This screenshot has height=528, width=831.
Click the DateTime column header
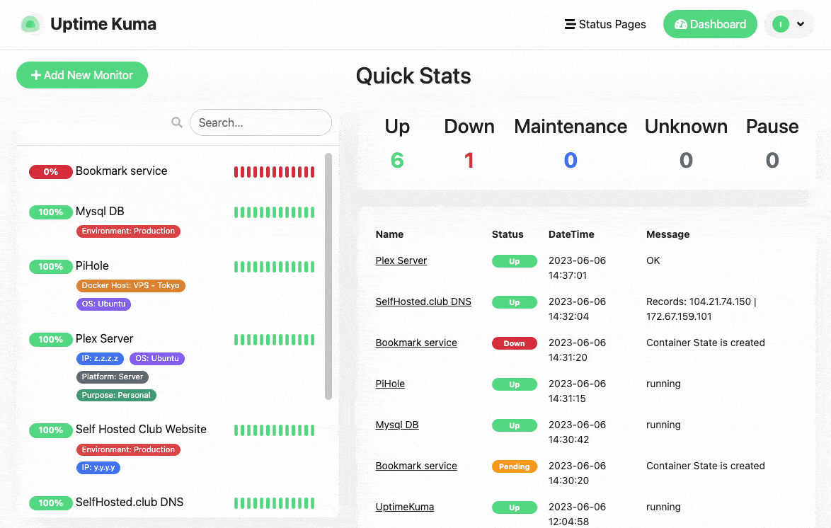pos(571,234)
